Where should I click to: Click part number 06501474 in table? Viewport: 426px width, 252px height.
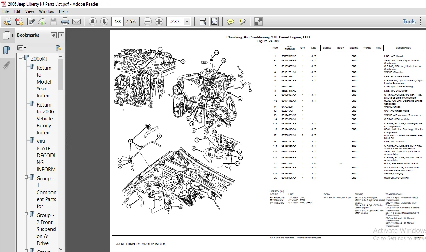[287, 164]
